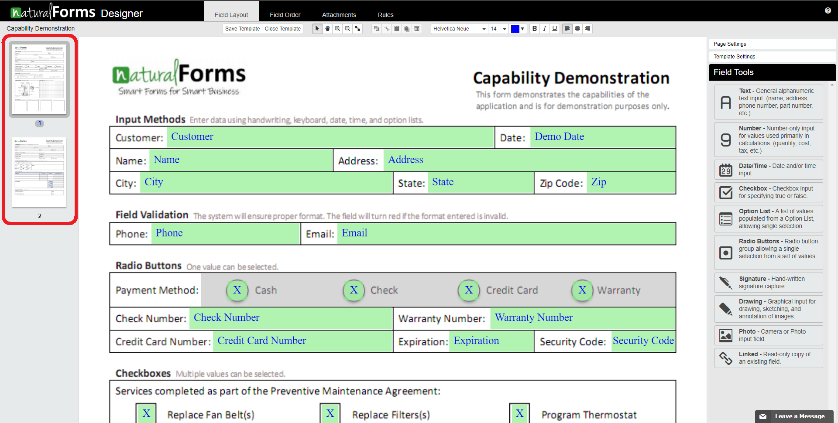Align text left

click(x=567, y=28)
